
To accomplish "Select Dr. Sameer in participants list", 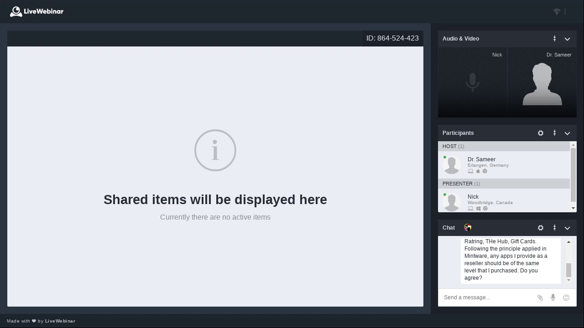I will [x=504, y=165].
